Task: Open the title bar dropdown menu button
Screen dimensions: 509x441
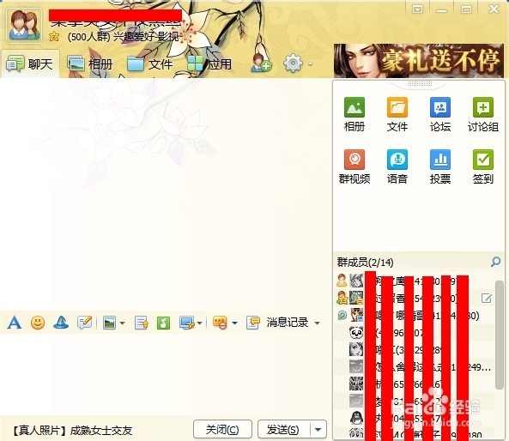Action: 417,9
